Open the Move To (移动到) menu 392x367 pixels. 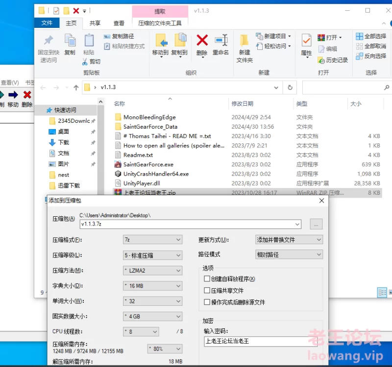[x=161, y=45]
